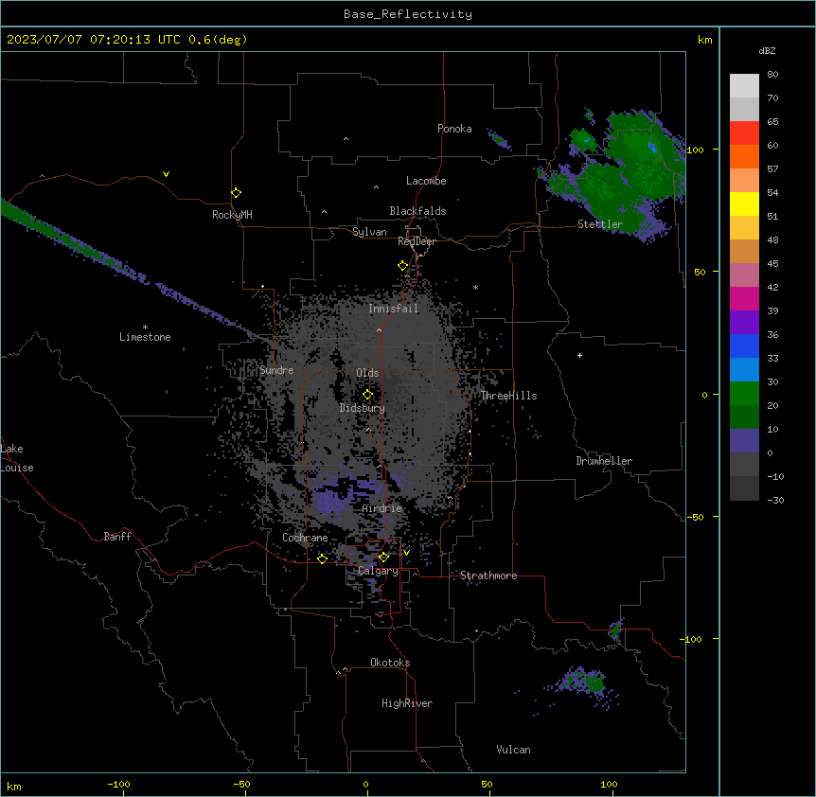Click the RedDeer city label
The width and height of the screenshot is (816, 797).
(417, 241)
